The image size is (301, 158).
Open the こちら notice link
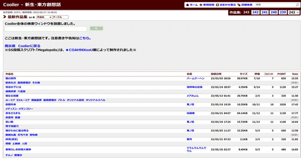coord(85,38)
